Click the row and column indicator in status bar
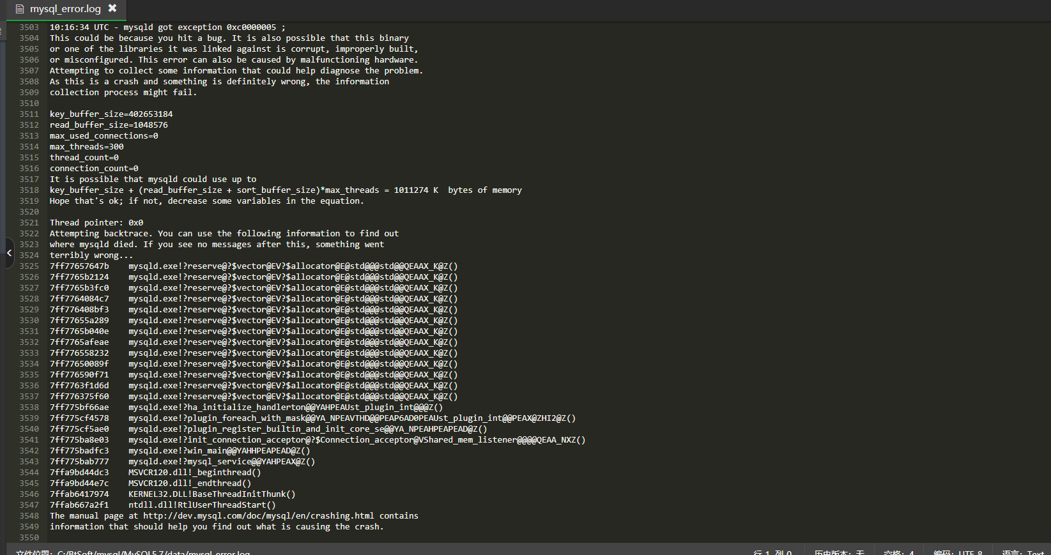Viewport: 1051px width, 555px height. click(772, 552)
